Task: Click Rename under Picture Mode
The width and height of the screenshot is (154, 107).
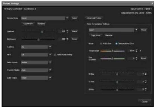Action: tap(41, 24)
